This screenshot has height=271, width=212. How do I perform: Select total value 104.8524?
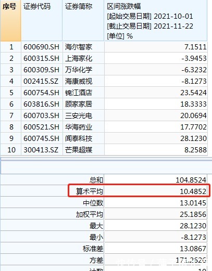click(191, 180)
